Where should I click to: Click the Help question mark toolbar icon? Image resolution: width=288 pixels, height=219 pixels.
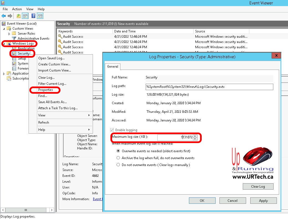[33, 16]
